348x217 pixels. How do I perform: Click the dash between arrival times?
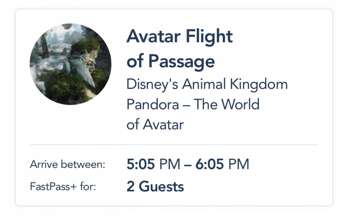[188, 165]
